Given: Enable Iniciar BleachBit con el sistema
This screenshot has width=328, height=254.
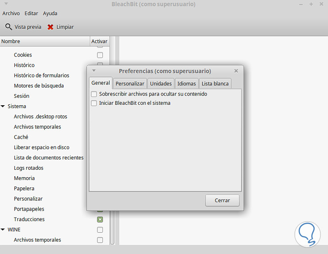Looking at the screenshot, I should 94,103.
